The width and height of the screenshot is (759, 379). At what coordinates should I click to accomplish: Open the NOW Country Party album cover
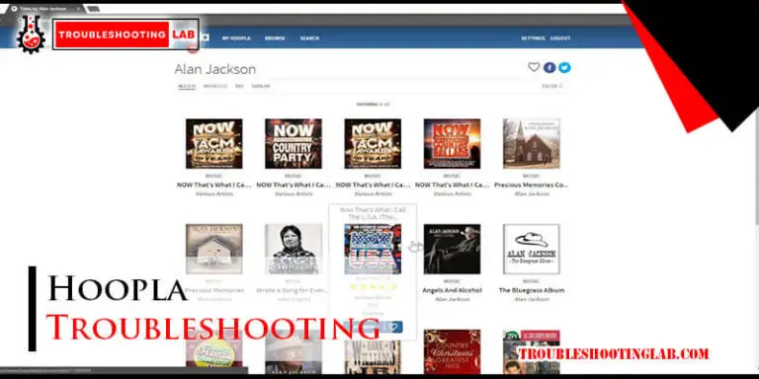(294, 143)
